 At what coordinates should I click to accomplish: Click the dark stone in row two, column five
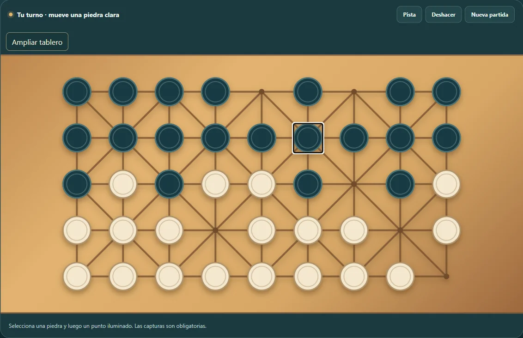261,138
